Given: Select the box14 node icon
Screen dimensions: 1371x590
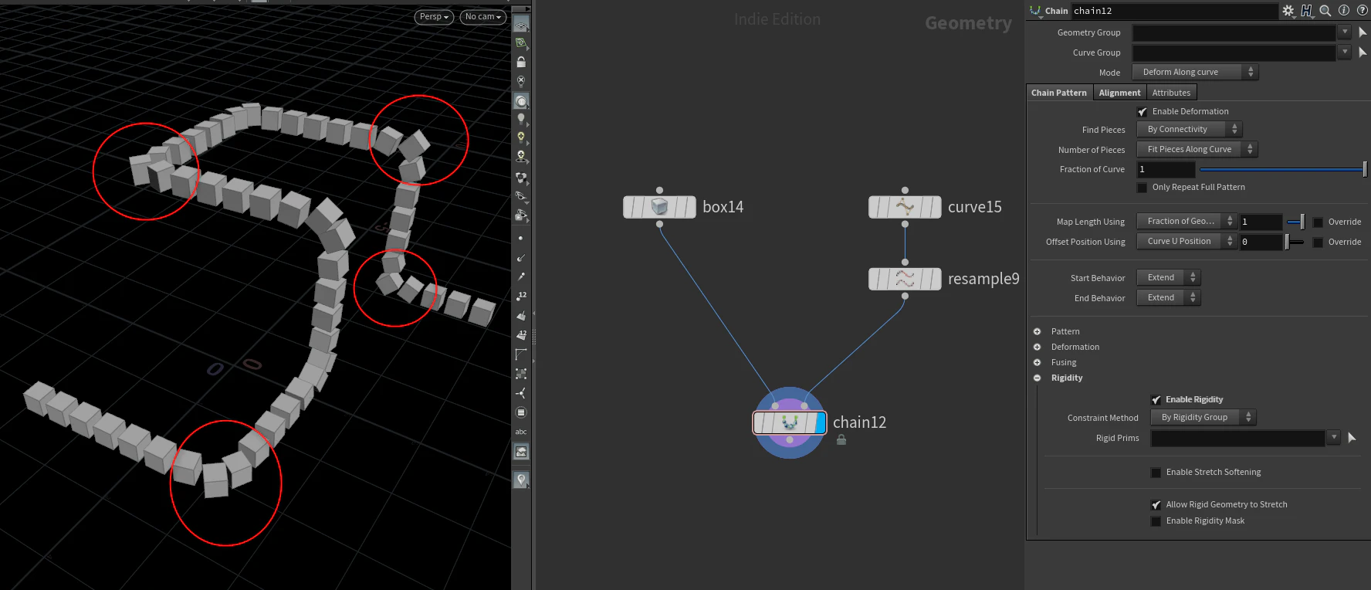Looking at the screenshot, I should click(x=659, y=207).
